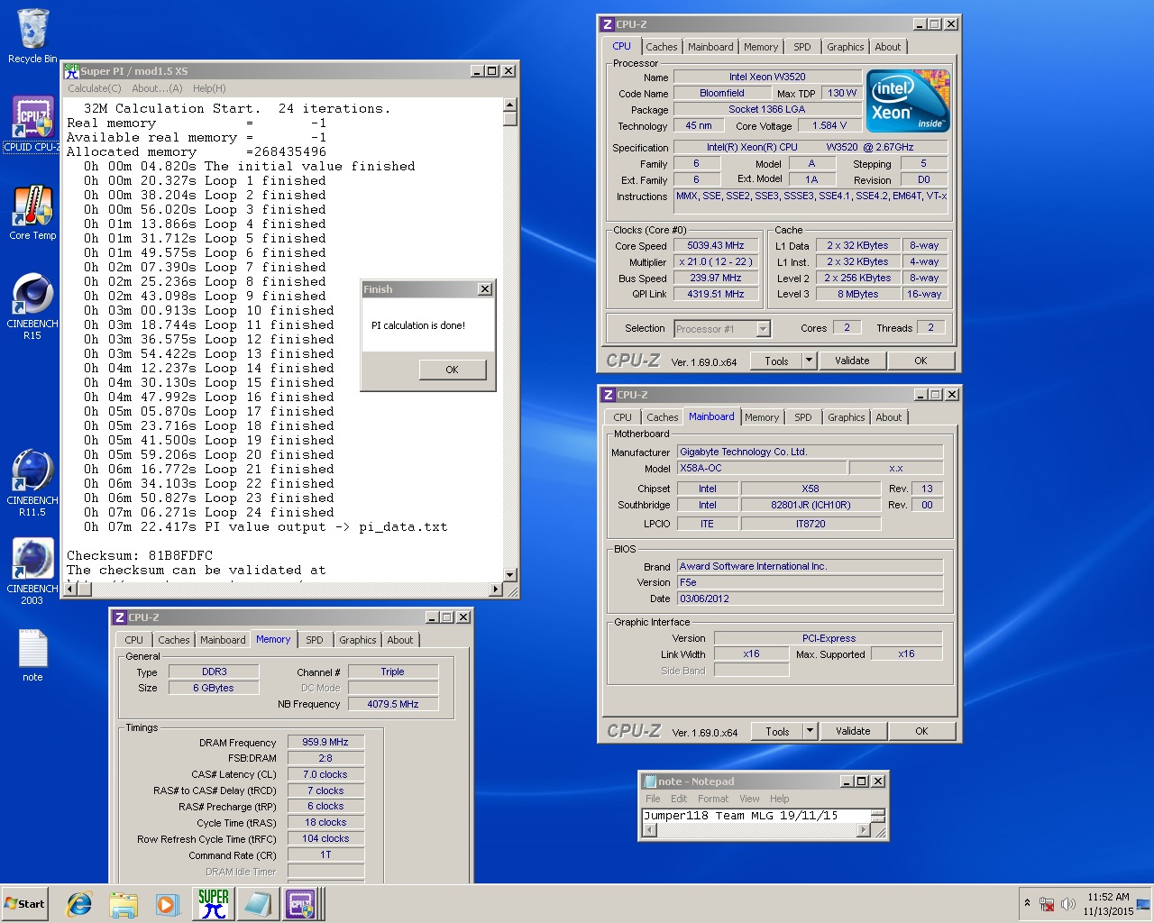Screen dimensions: 1154x923
Task: Open the volume speaker tray icon
Action: (1068, 904)
